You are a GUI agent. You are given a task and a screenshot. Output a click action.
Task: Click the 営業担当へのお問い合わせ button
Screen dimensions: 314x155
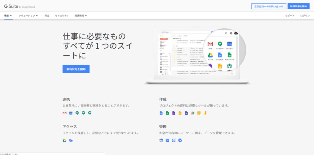[x=269, y=6]
